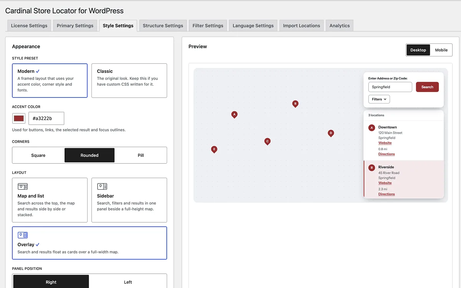This screenshot has width=461, height=288.
Task: Click the Riverside Directions link
Action: pos(386,194)
